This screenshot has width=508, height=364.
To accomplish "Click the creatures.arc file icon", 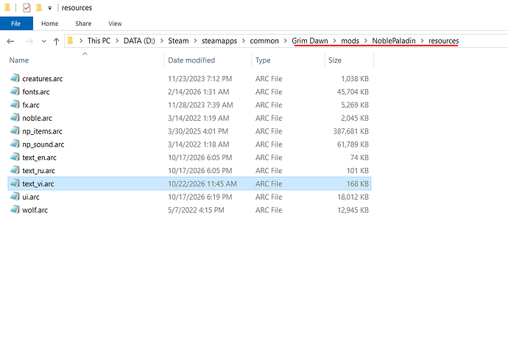I will pyautogui.click(x=15, y=78).
